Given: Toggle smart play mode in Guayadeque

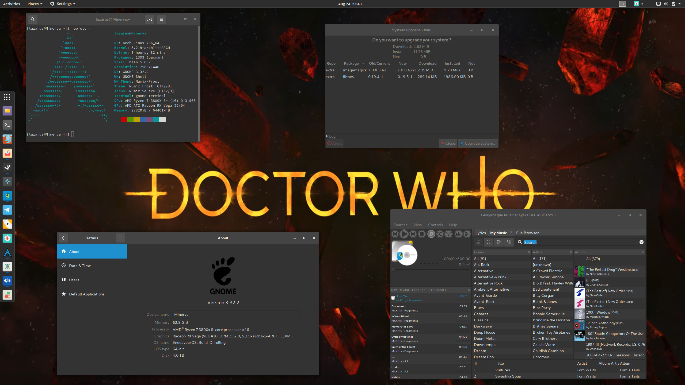Looking at the screenshot, I should click(x=431, y=234).
